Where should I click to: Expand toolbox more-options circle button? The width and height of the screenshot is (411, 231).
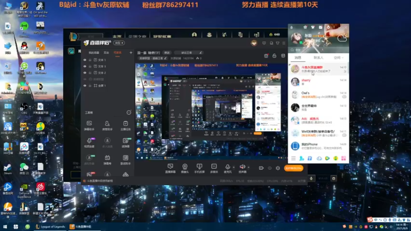pos(129,112)
